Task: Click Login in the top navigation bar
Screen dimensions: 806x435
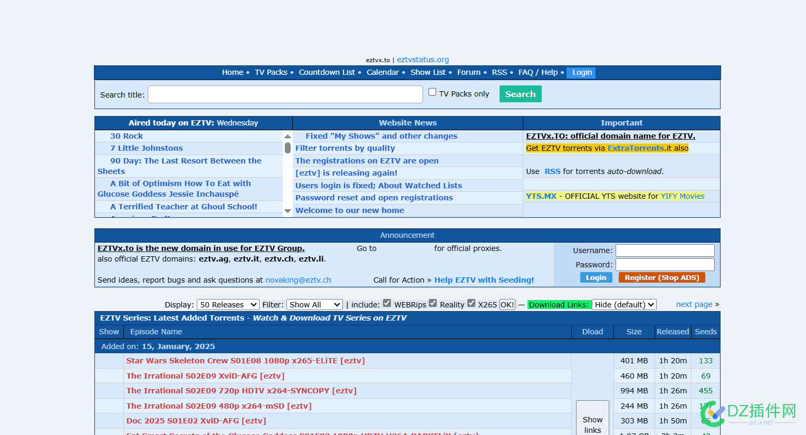Action: click(x=582, y=73)
